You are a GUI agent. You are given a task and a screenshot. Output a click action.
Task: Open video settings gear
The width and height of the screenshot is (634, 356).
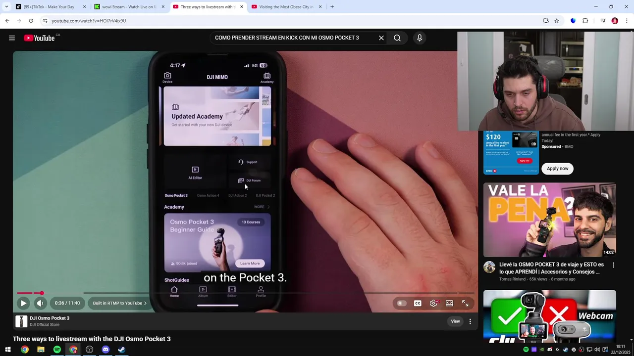[x=434, y=303]
